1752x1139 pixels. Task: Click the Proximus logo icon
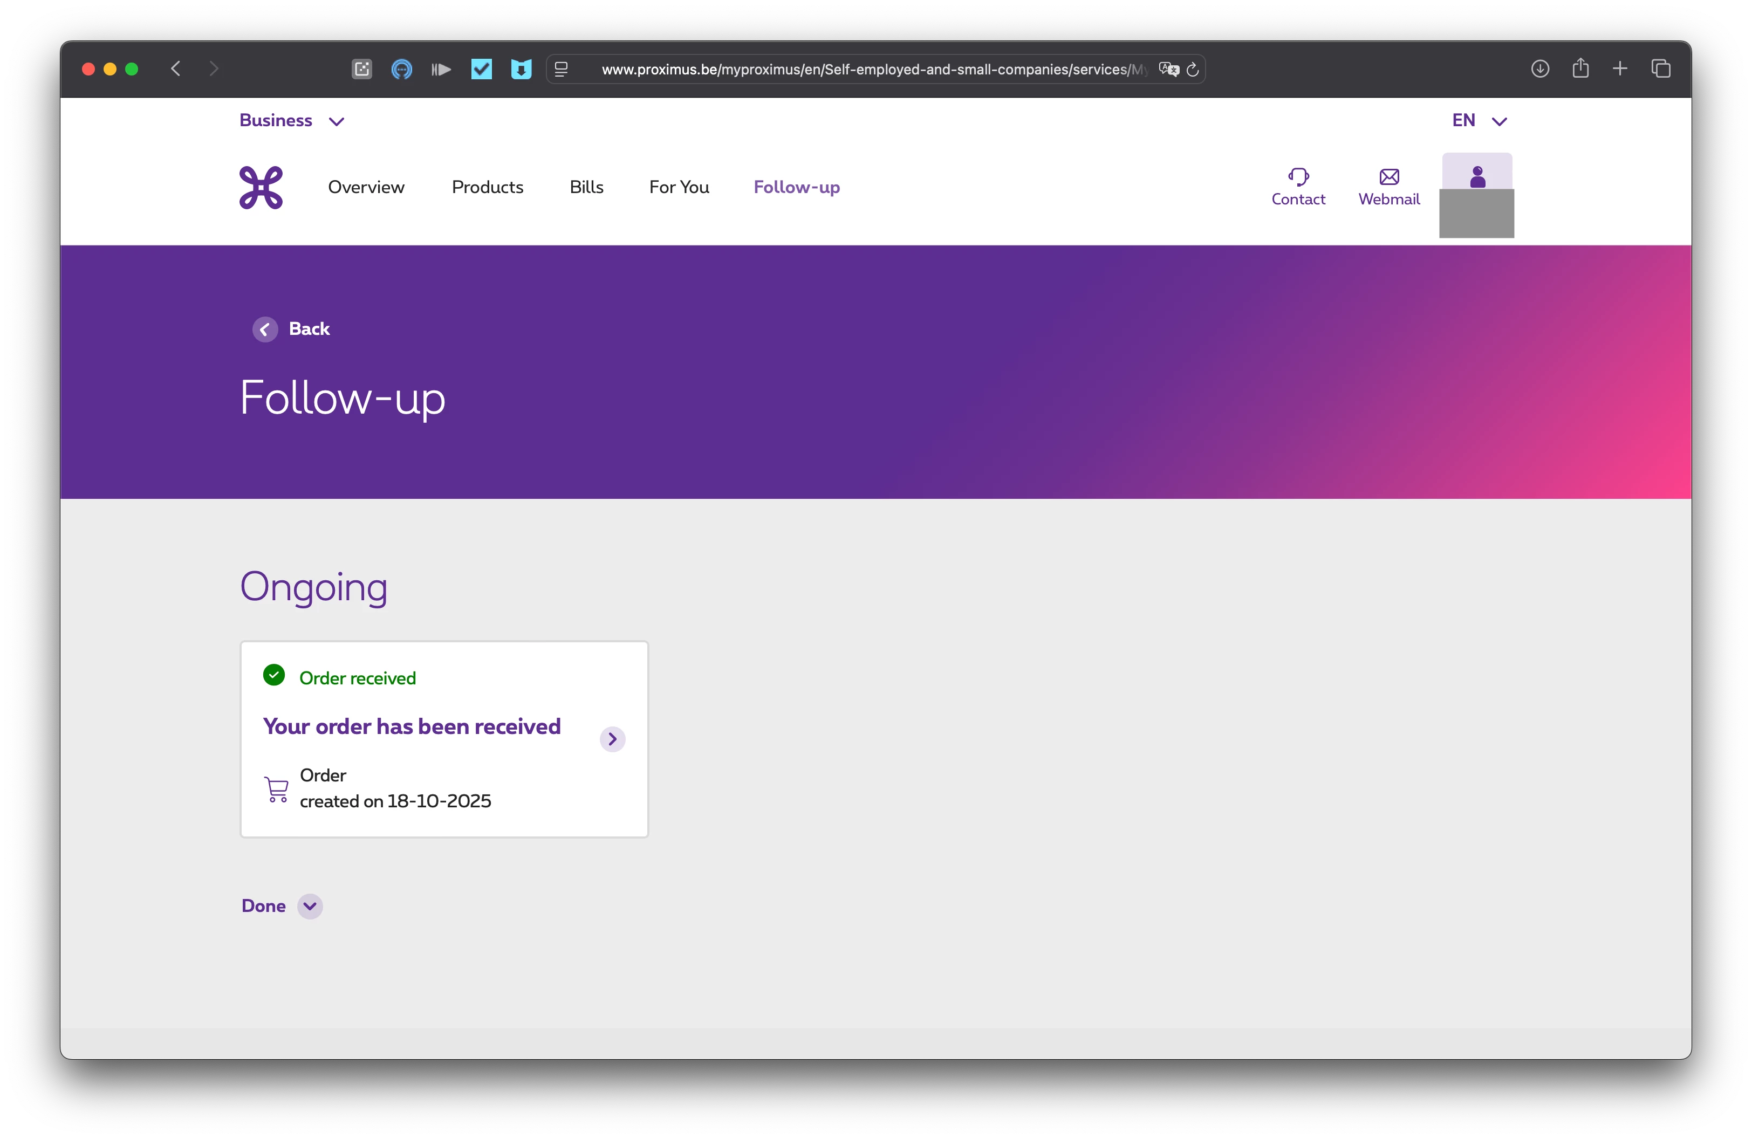261,188
